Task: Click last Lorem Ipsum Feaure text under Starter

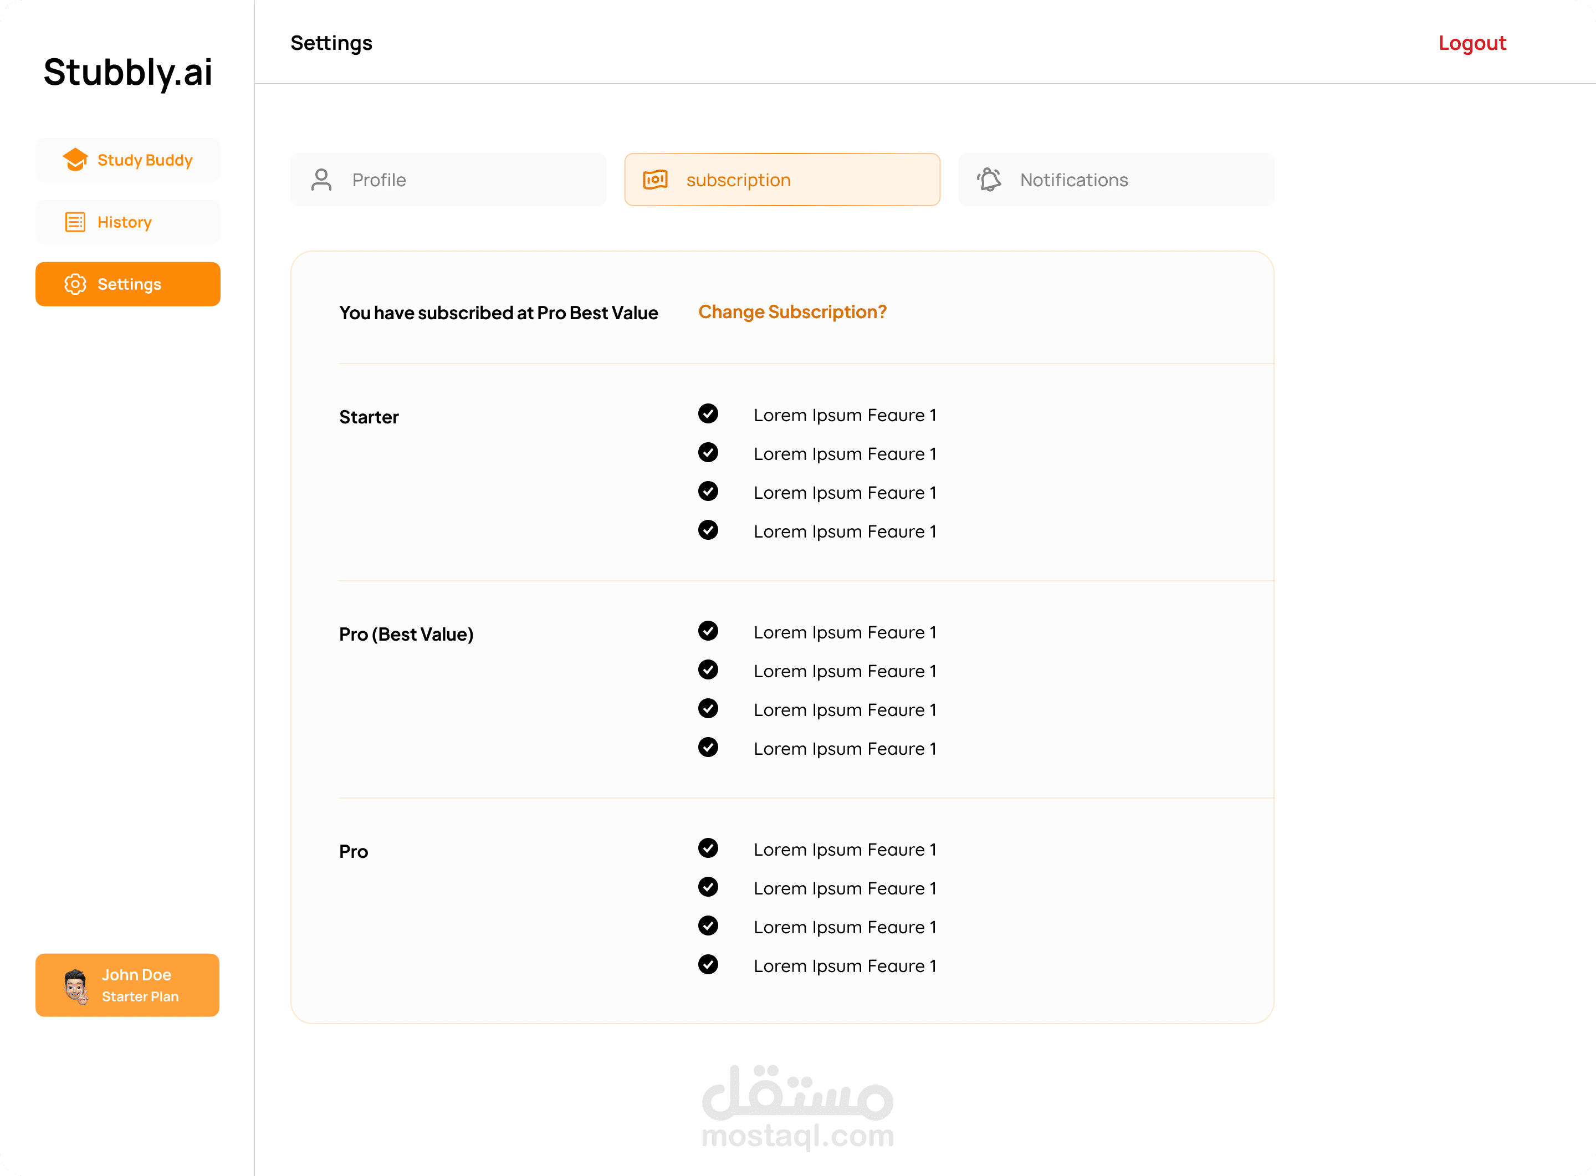Action: [x=845, y=532]
